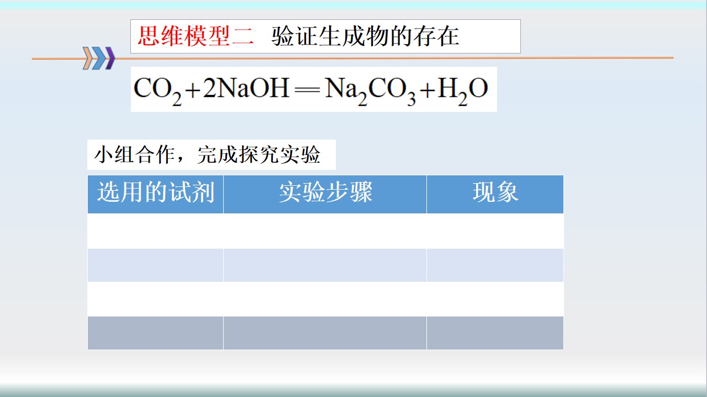Click the triple chevron arrow icon

pos(99,58)
